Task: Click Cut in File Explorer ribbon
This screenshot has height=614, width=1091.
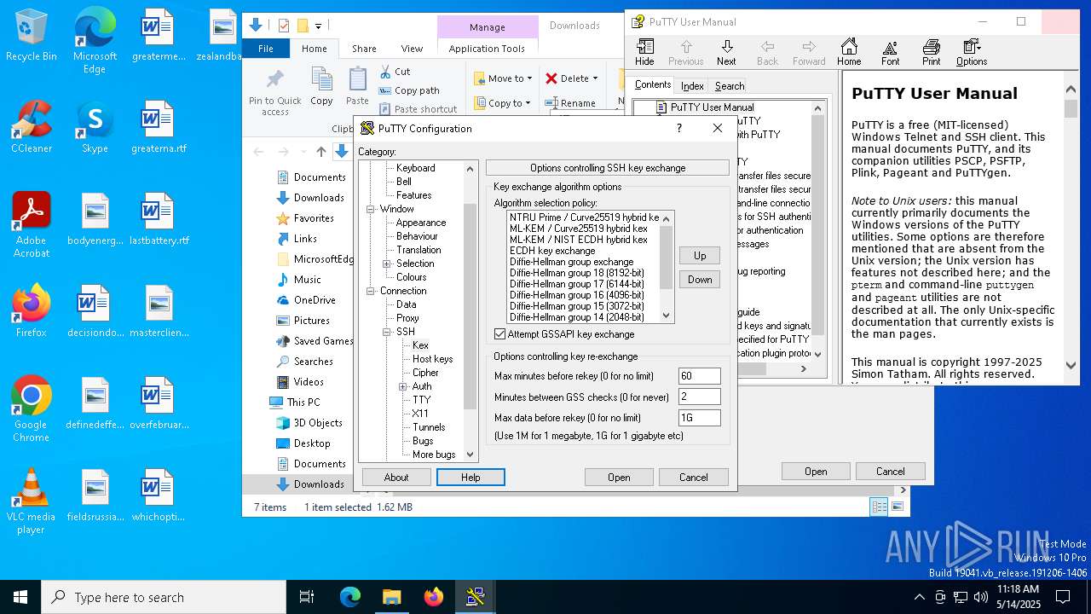Action: [395, 72]
